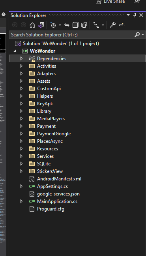The image size is (146, 256).
Task: Select the CustomApi folder name
Action: 49,89
